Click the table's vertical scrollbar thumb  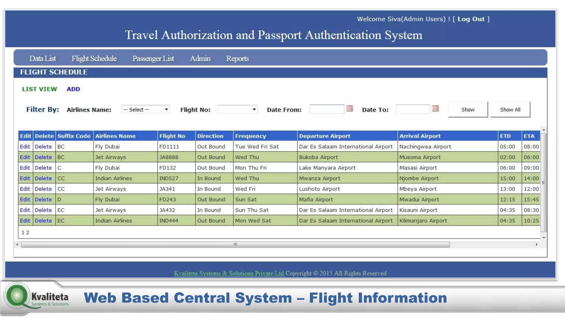[x=543, y=183]
